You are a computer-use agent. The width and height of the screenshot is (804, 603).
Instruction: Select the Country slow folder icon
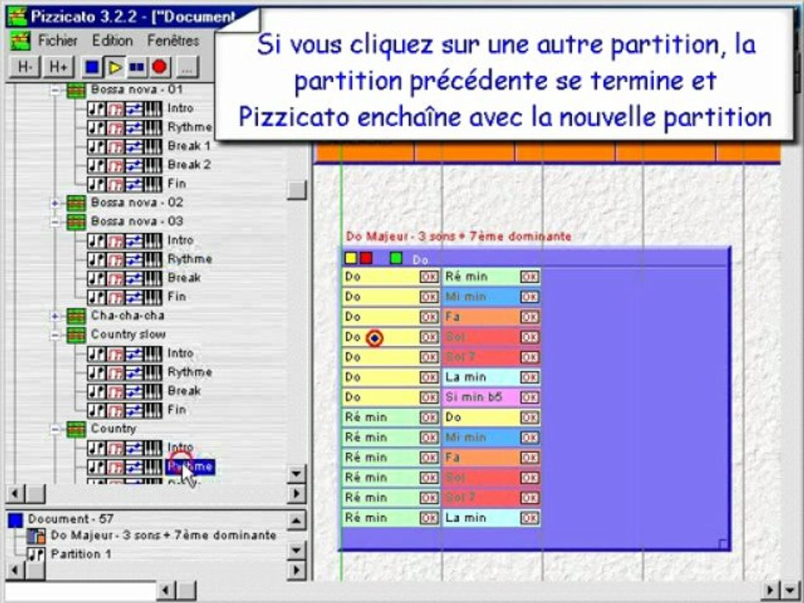(76, 335)
